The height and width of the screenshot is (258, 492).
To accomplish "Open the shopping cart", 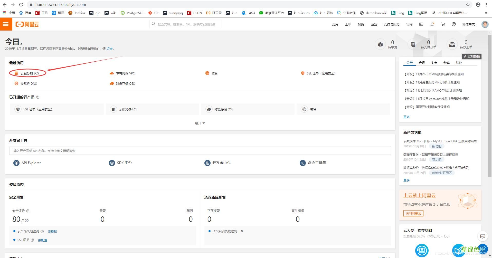I will point(443,24).
